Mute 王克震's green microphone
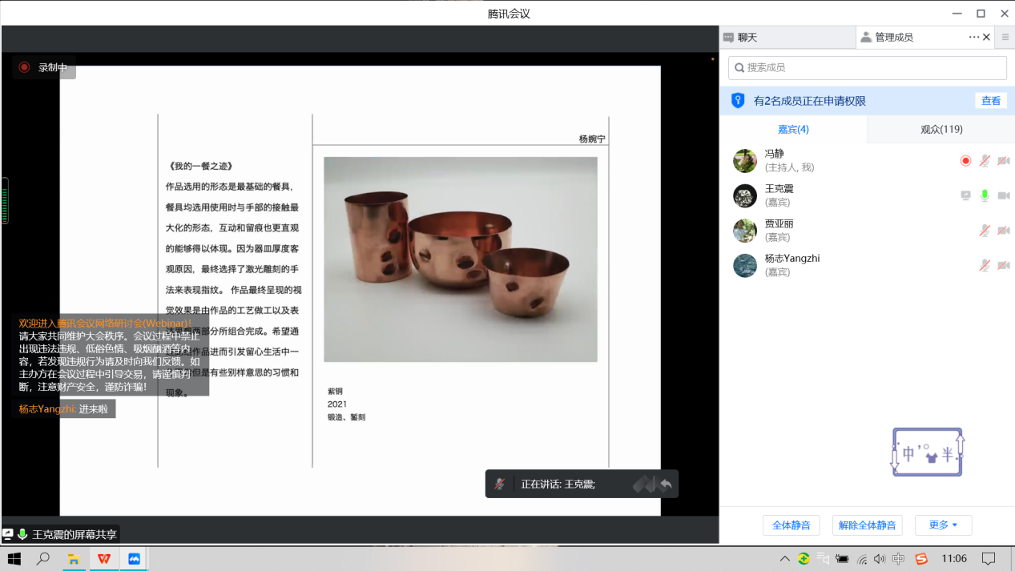 985,195
